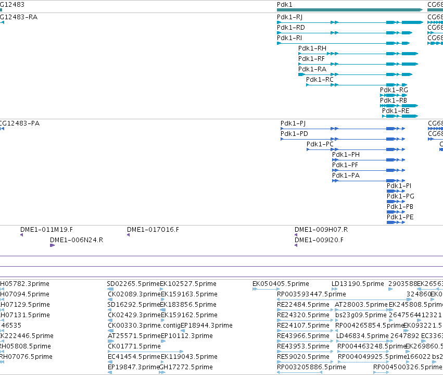
Task: Open the RP003205886.5prime EST label
Action: (x=311, y=367)
